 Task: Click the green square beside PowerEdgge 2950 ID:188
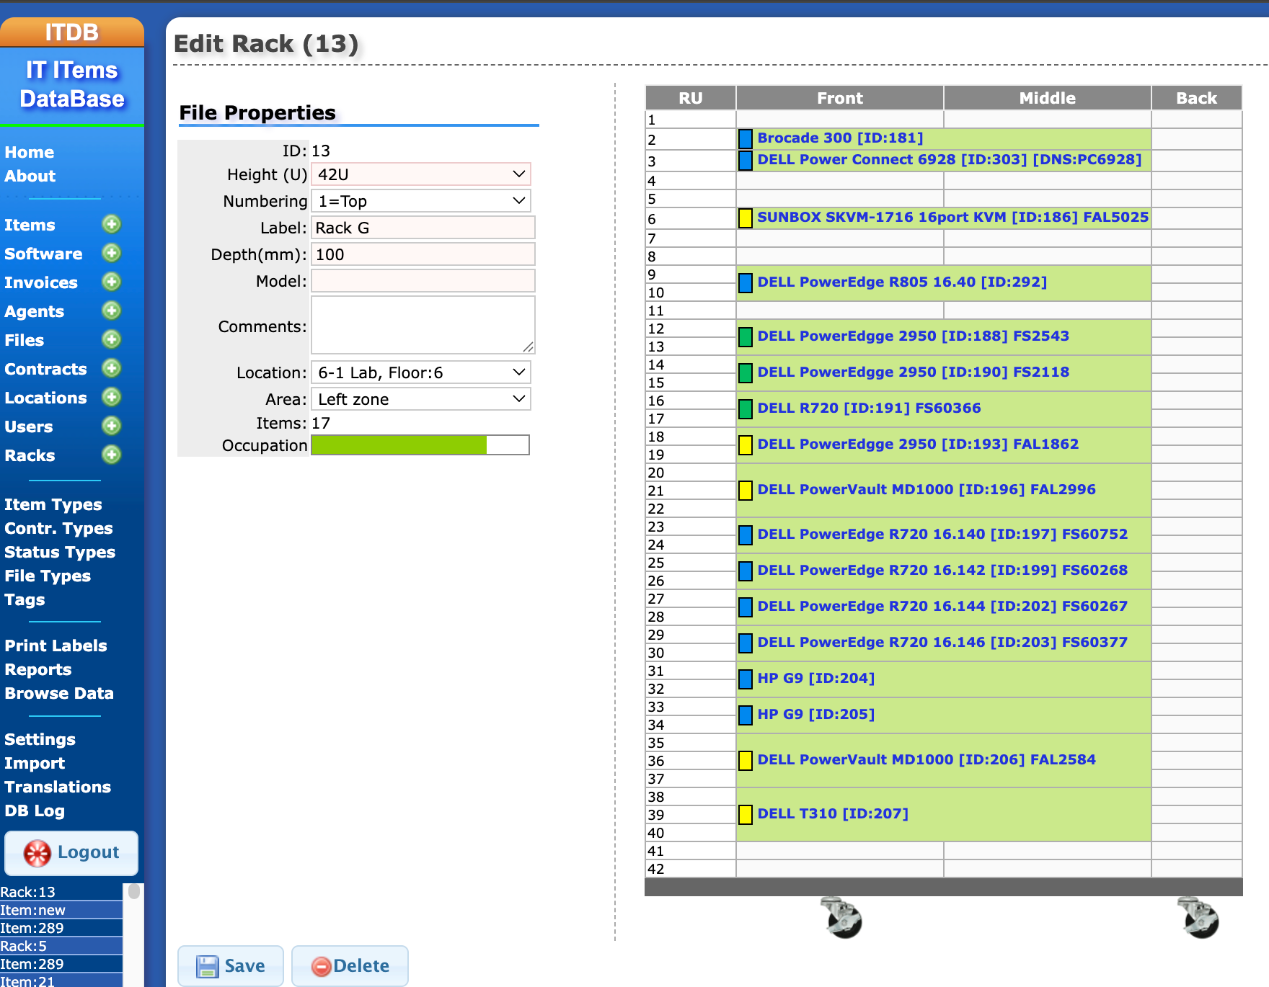[x=746, y=336]
